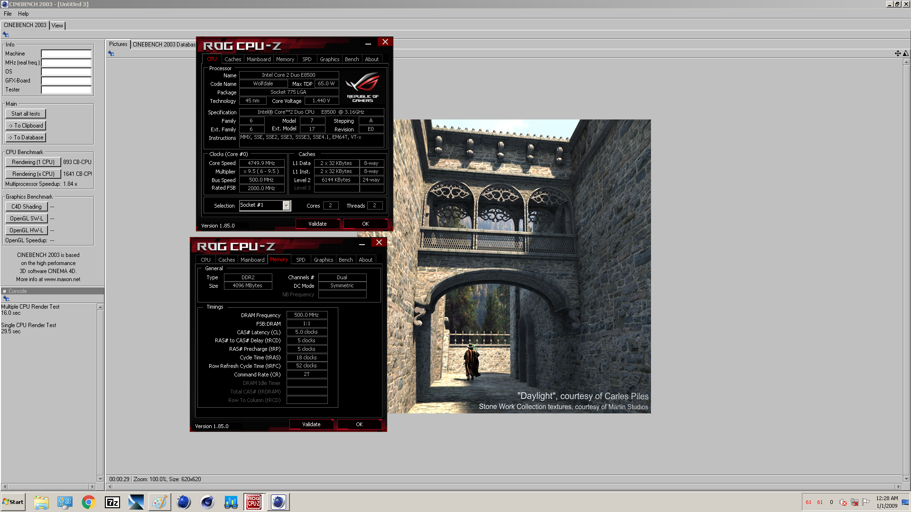This screenshot has width=911, height=512.
Task: Open Mainboard tab in upper CPU-Z window
Action: pos(259,59)
